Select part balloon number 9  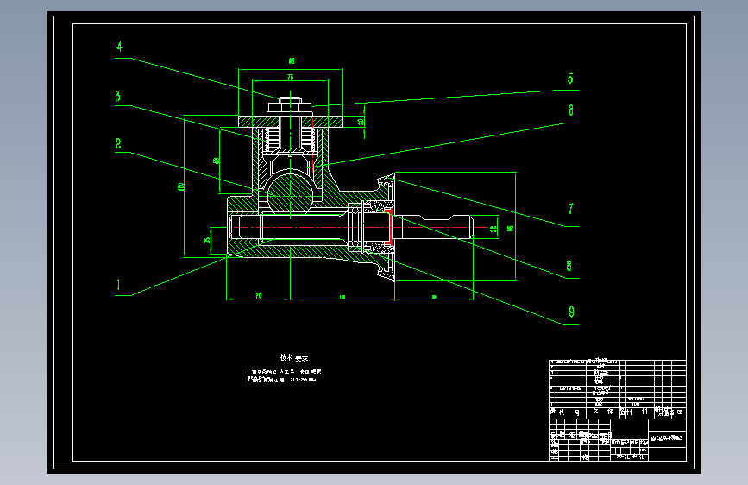tap(571, 312)
